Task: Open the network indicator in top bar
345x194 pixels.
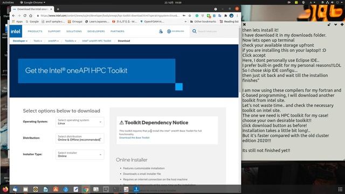Action: pyautogui.click(x=327, y=2)
